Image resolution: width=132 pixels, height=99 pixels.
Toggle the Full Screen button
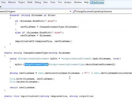click(97, 2)
